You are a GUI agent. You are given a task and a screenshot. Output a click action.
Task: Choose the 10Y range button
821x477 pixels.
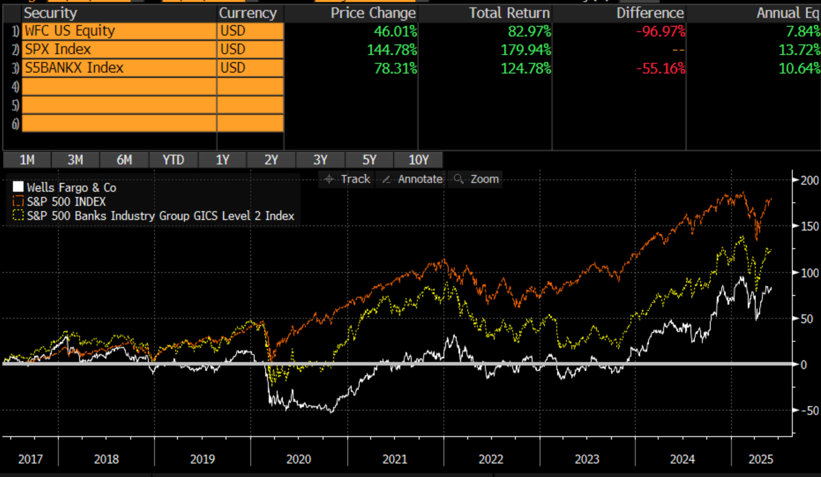pos(418,160)
